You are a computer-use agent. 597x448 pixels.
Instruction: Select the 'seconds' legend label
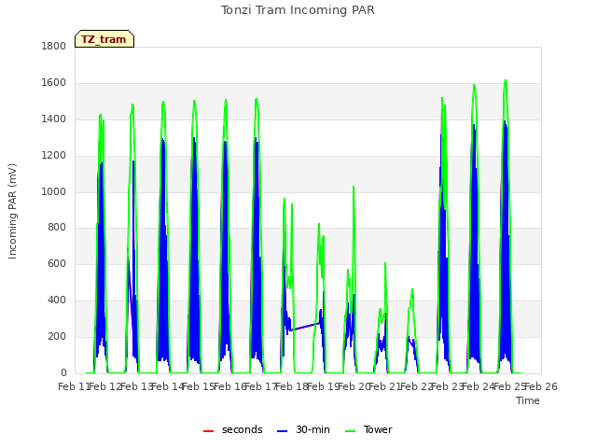pos(243,429)
